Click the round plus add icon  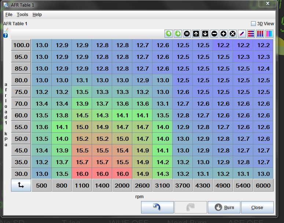point(224,34)
